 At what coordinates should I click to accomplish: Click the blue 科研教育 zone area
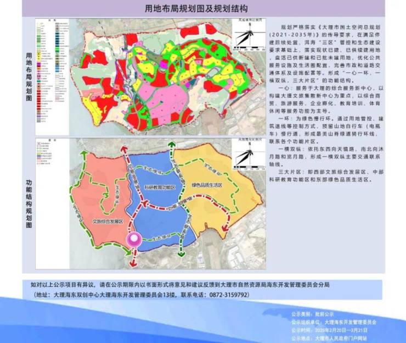tap(162, 202)
